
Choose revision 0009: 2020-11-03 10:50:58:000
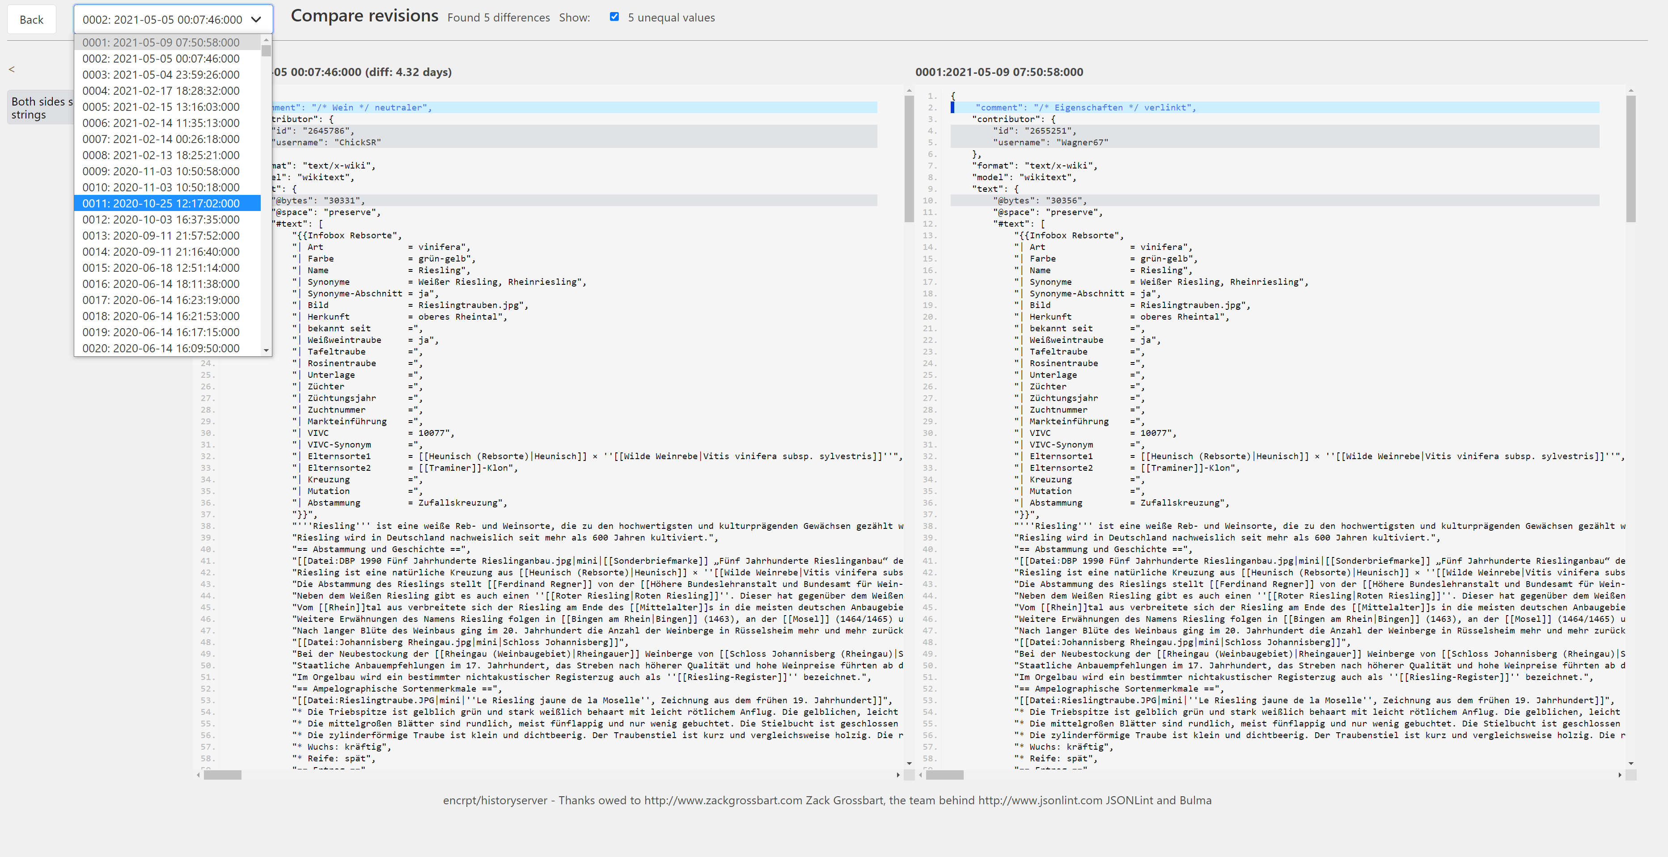[x=167, y=172]
